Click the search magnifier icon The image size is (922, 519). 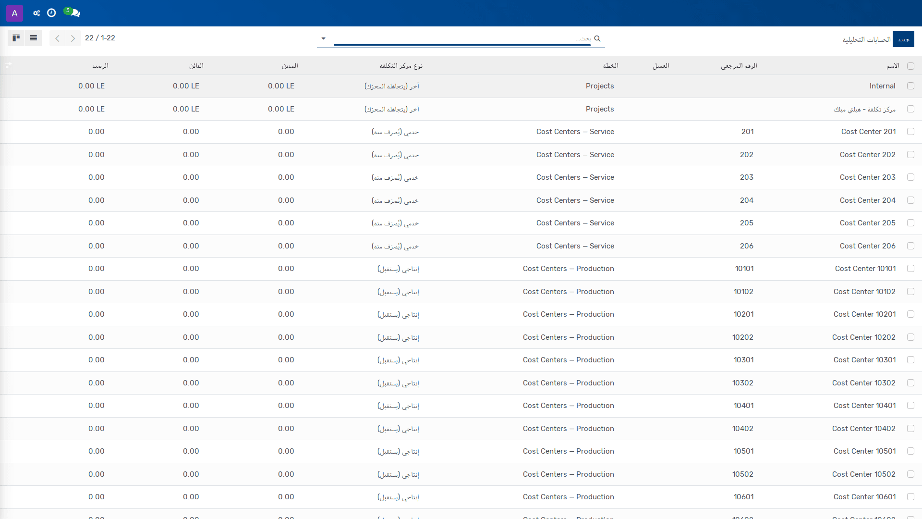(x=597, y=38)
